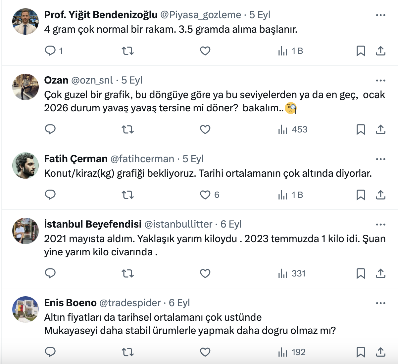Screen dimensions: 398x364
Task: Expand more menu on Fatih Çerman's tweet
Action: pos(380,159)
